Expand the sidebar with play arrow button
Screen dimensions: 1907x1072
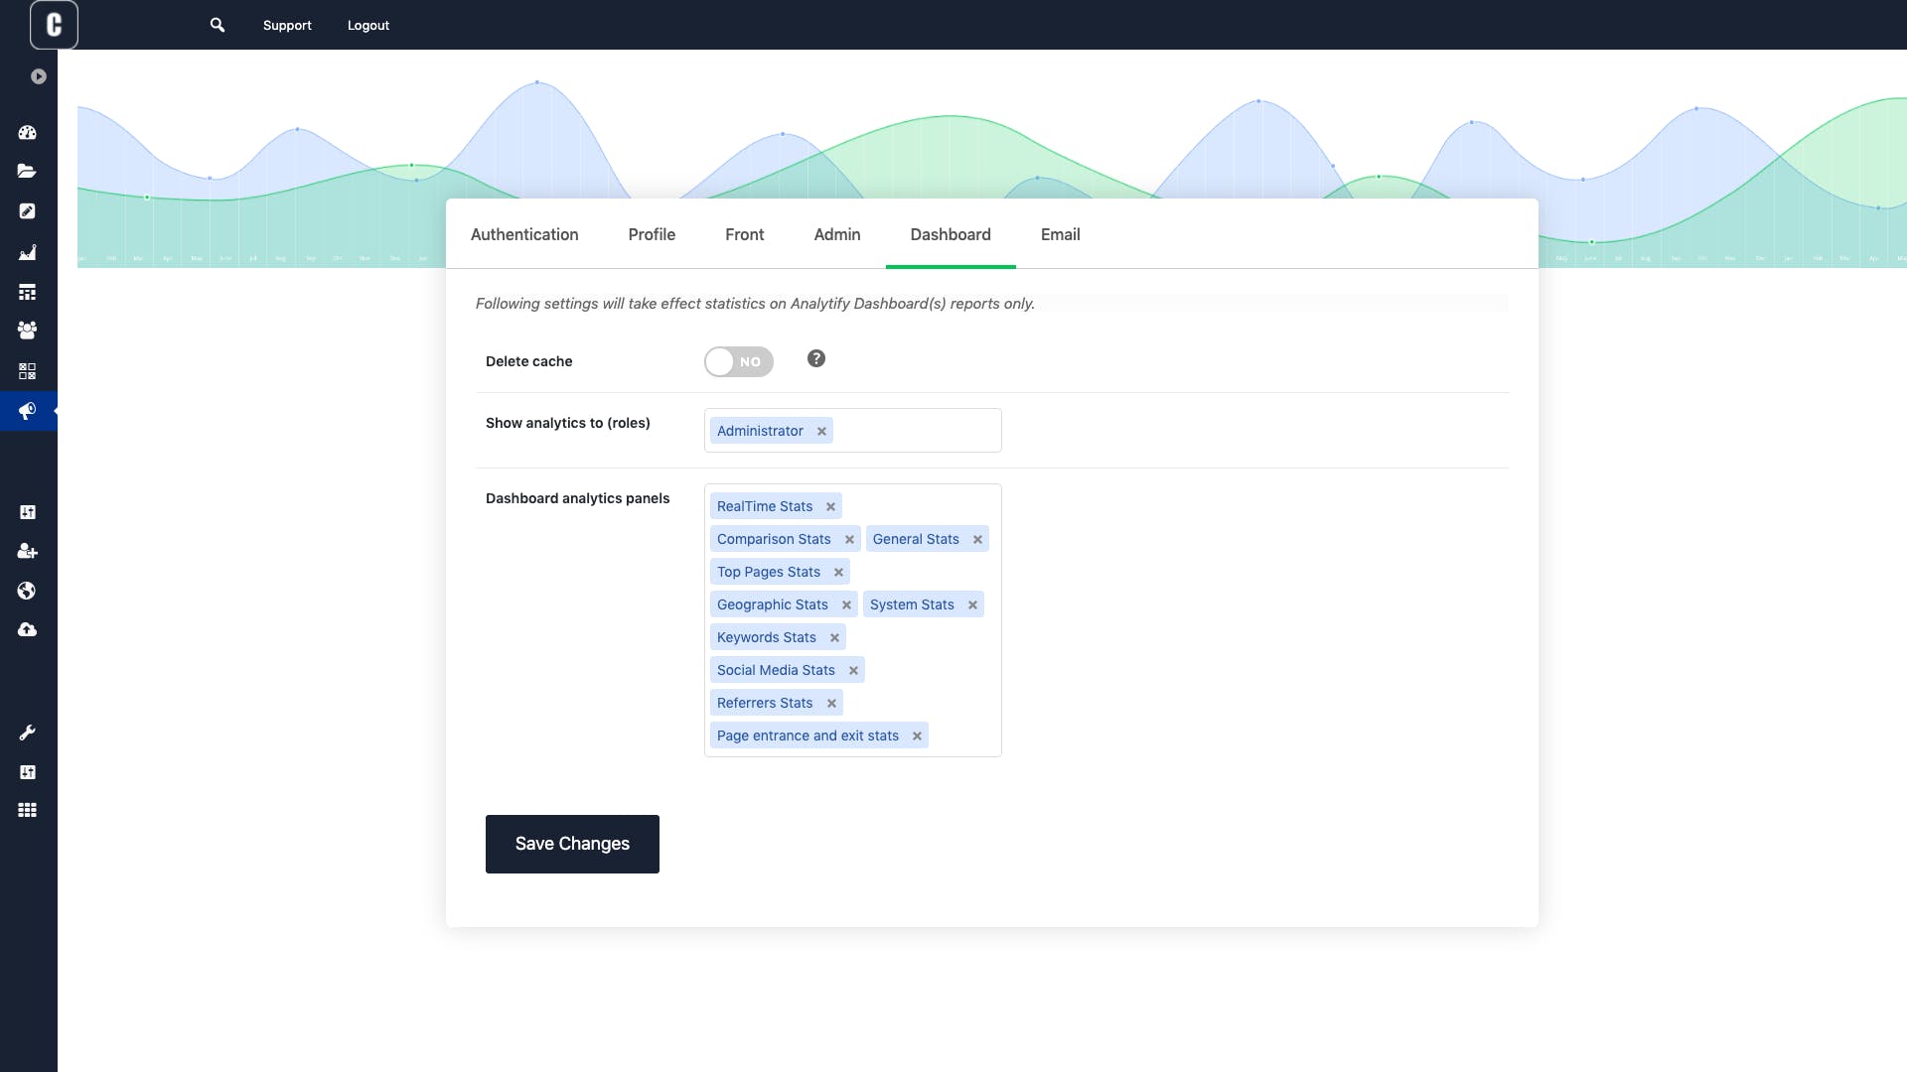[x=39, y=76]
